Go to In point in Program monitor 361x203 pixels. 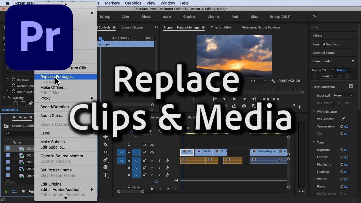[215, 99]
